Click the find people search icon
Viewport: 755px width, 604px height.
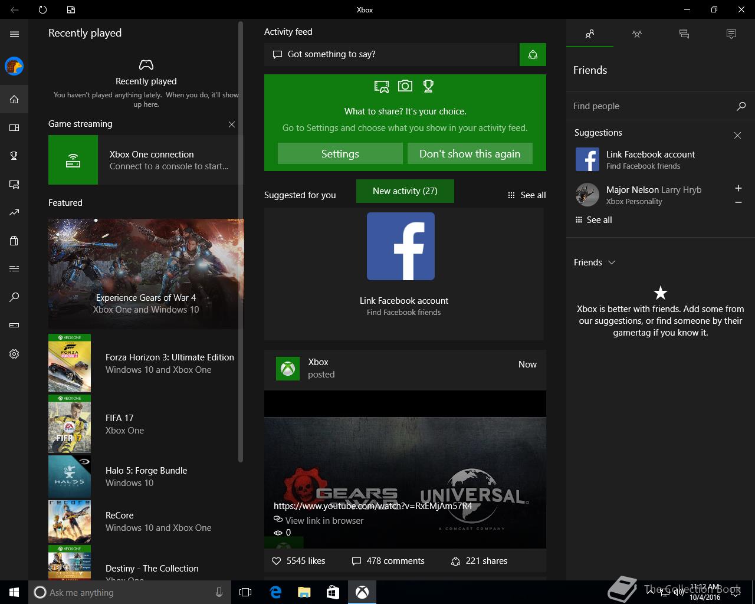tap(741, 106)
